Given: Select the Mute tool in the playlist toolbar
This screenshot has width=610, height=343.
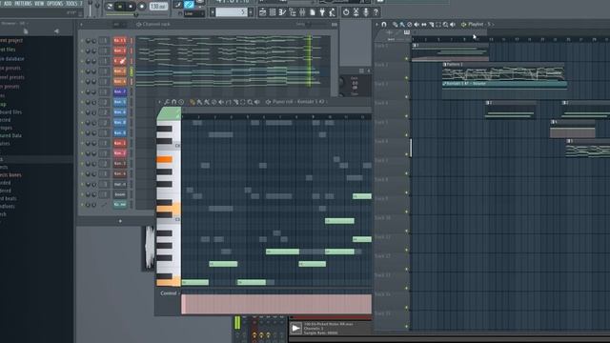Looking at the screenshot, I should (417, 24).
